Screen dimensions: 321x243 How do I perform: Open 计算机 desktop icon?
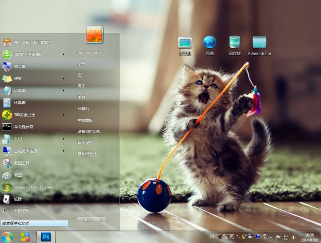pos(185,46)
